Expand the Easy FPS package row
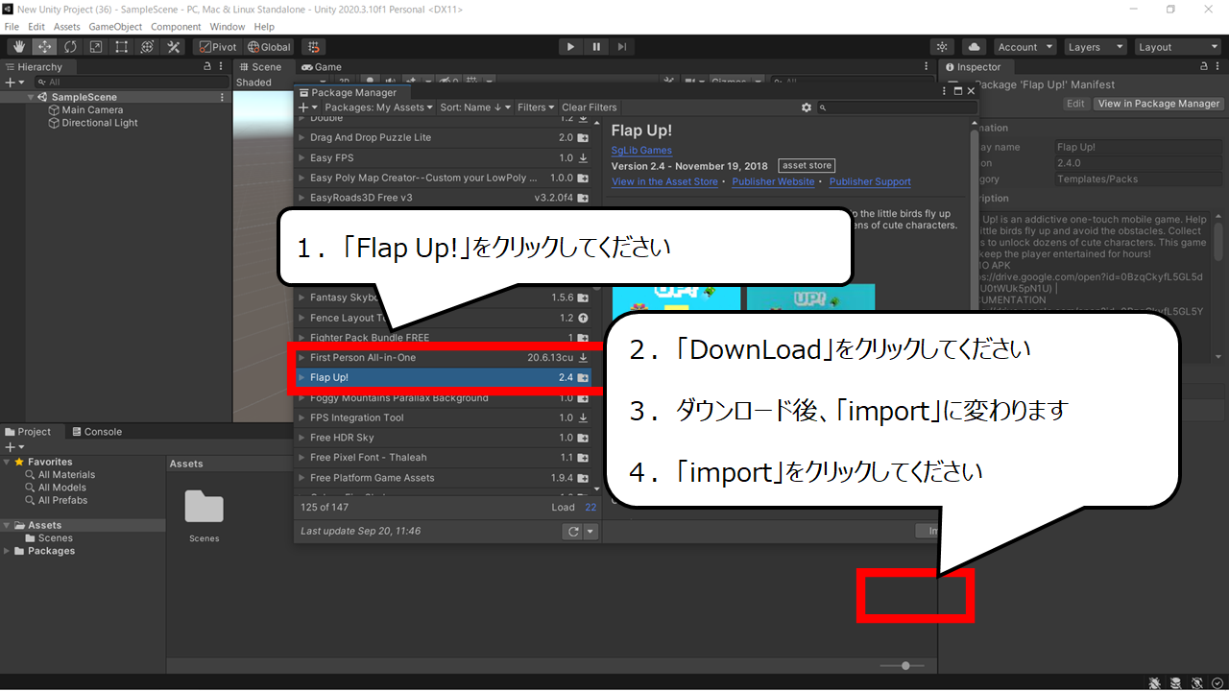The height and width of the screenshot is (691, 1229). coord(301,157)
